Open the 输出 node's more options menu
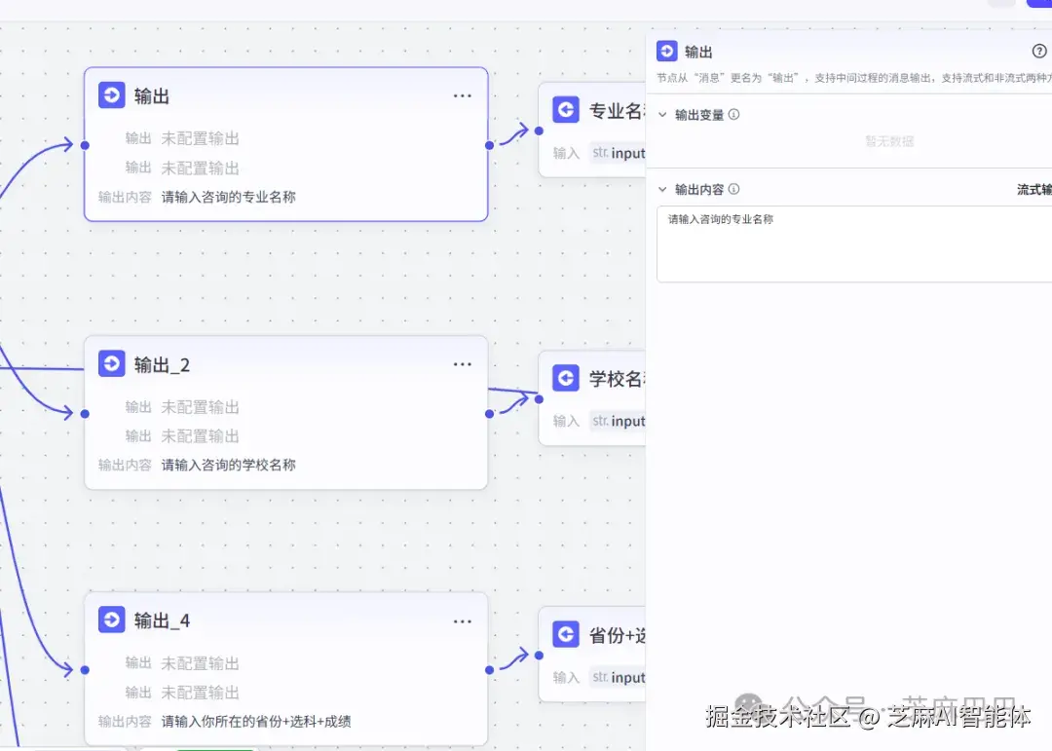Image resolution: width=1052 pixels, height=751 pixels. tap(463, 94)
